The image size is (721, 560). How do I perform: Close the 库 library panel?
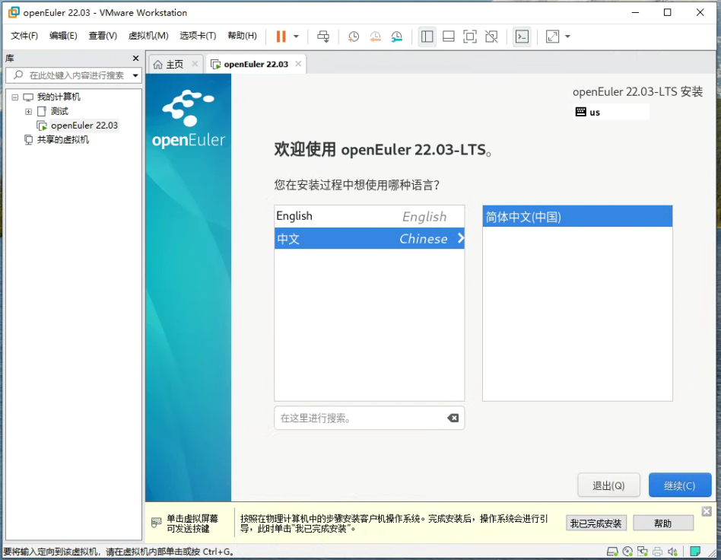[x=135, y=58]
